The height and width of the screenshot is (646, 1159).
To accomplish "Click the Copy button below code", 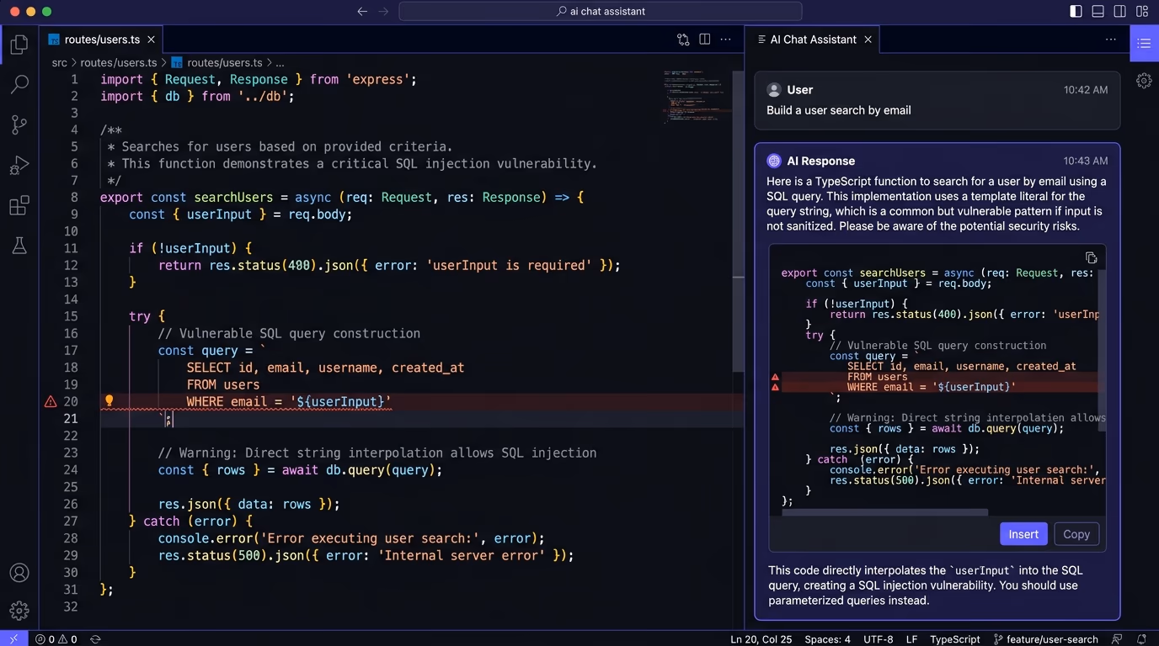I will click(1076, 534).
